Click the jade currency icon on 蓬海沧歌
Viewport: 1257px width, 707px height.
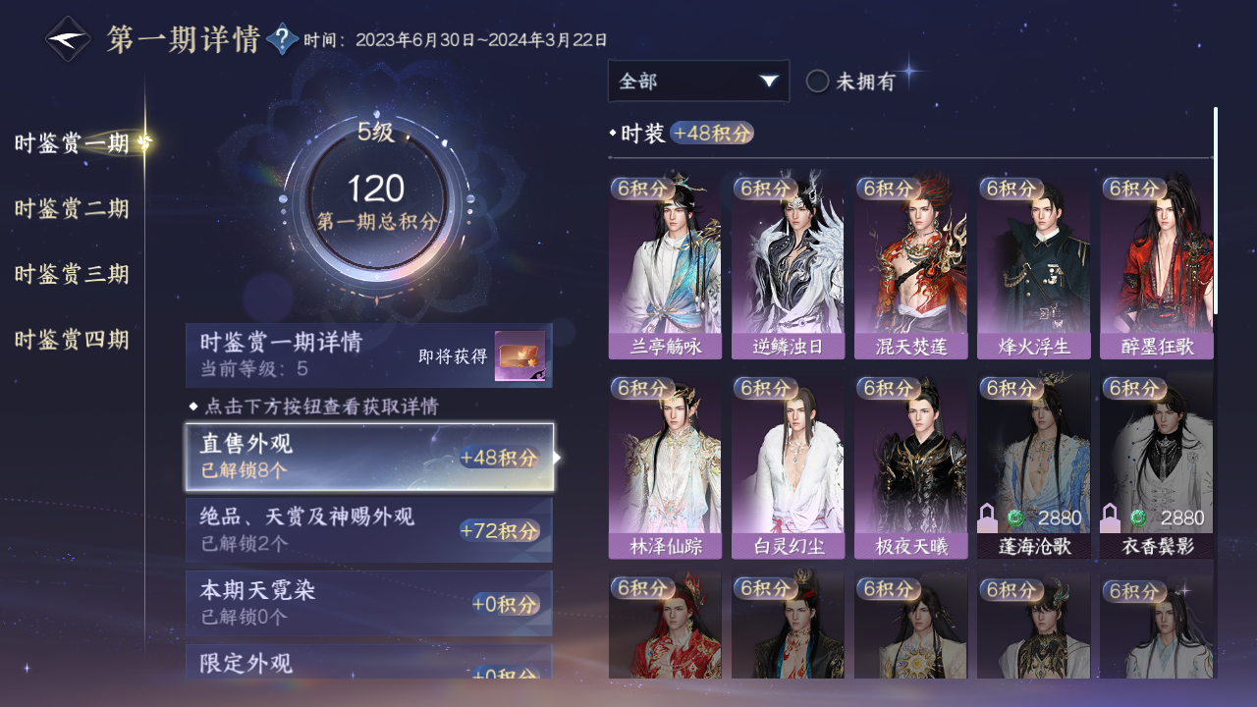coord(1015,517)
